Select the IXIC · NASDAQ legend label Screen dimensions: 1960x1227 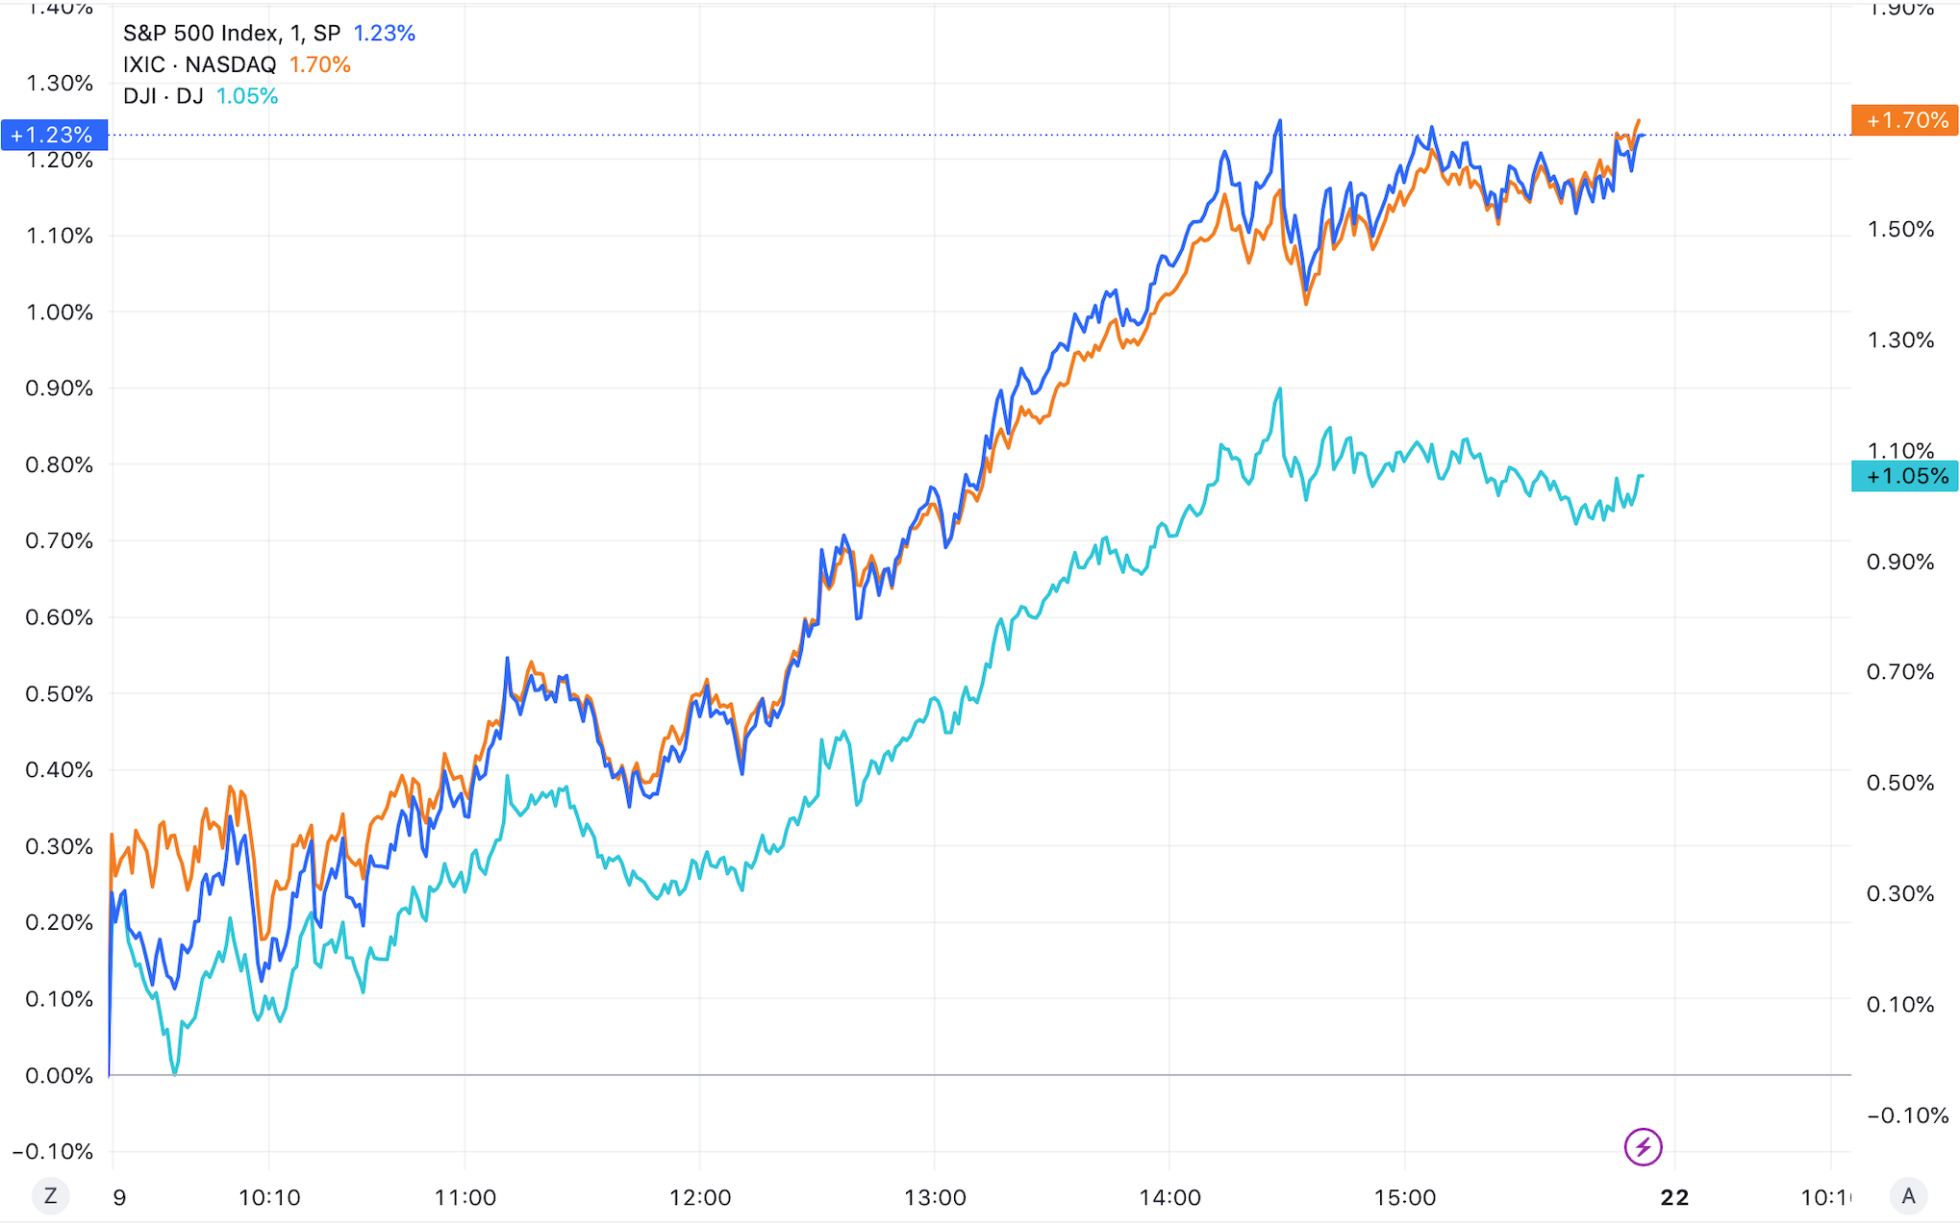tap(199, 64)
